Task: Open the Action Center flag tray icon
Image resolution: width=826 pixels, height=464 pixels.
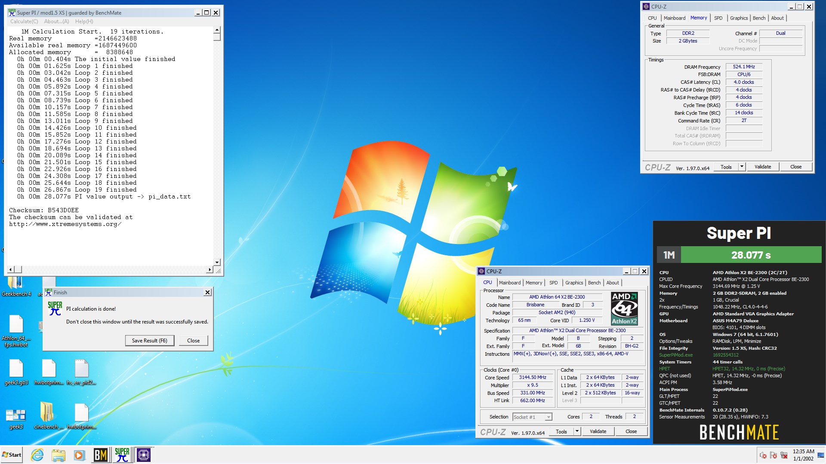Action: [x=774, y=455]
